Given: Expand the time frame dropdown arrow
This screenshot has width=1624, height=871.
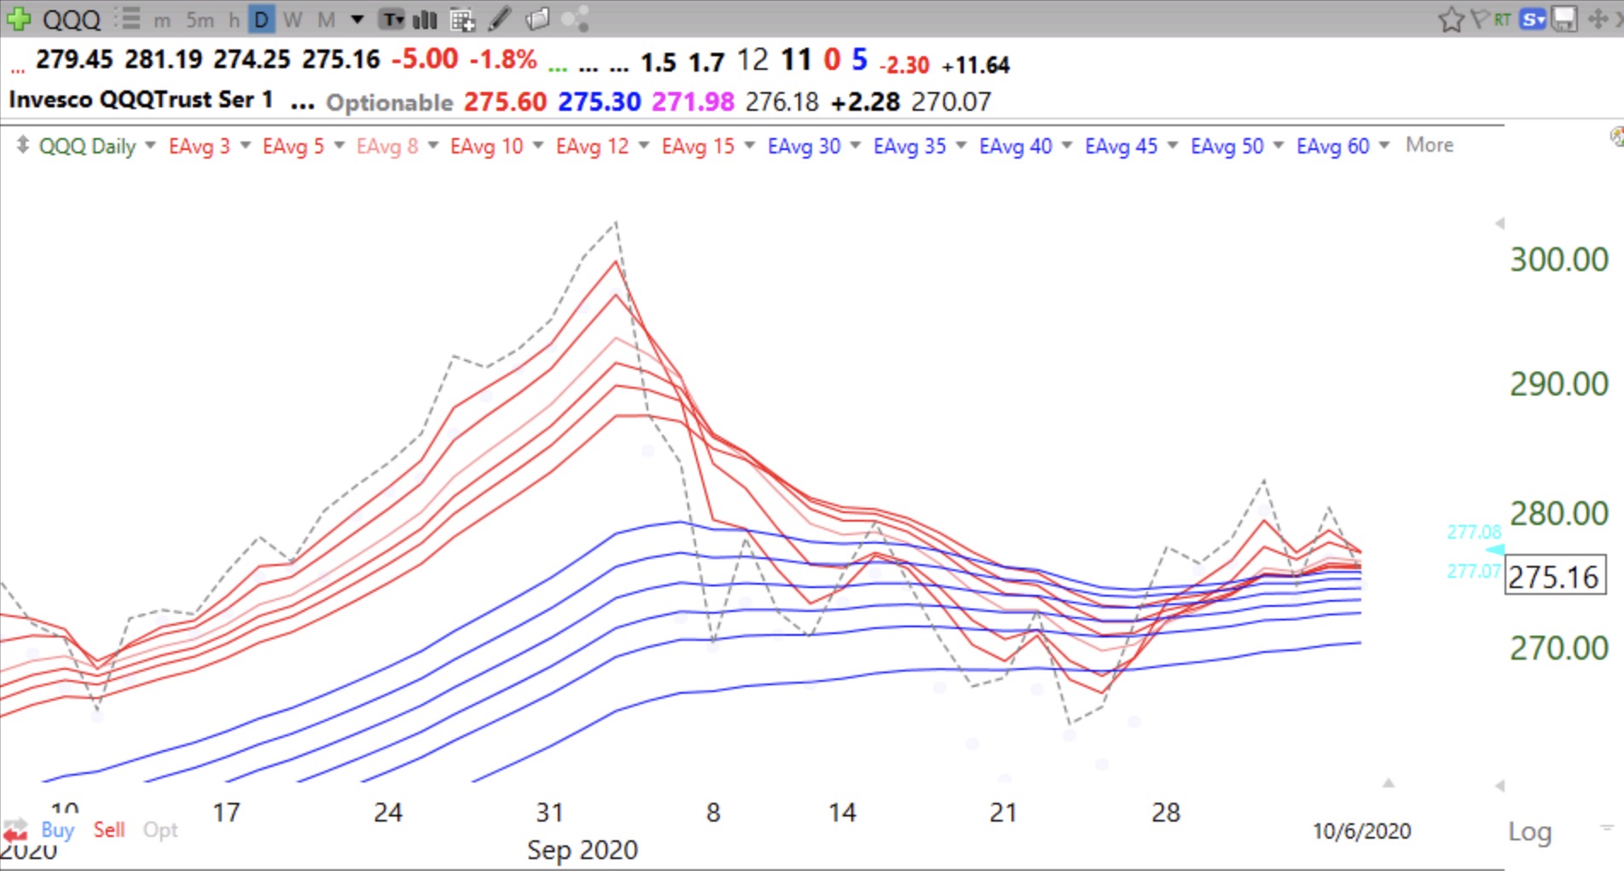Looking at the screenshot, I should coord(357,20).
